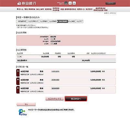Select account 2222222 radio button
The image size is (130, 120).
pyautogui.click(x=18, y=79)
